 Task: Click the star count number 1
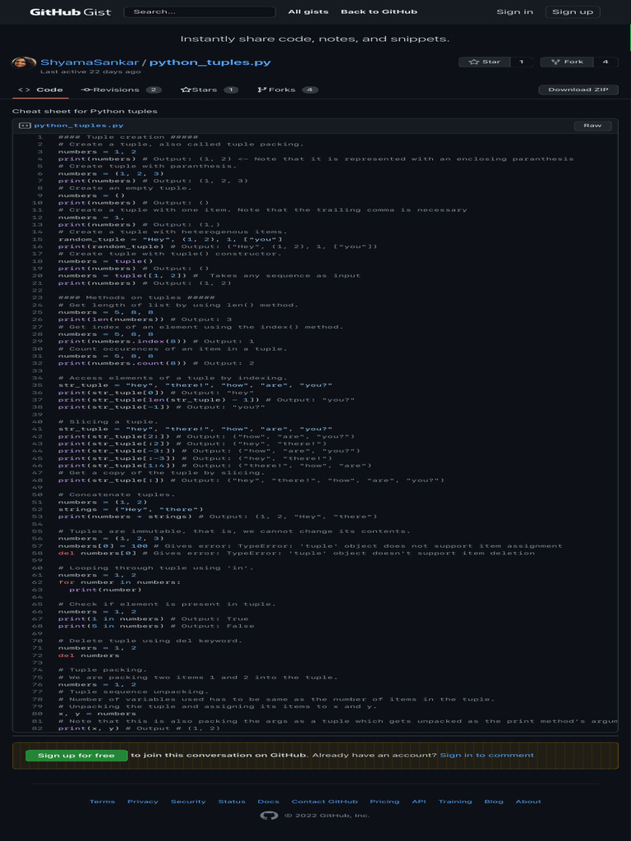coord(521,62)
